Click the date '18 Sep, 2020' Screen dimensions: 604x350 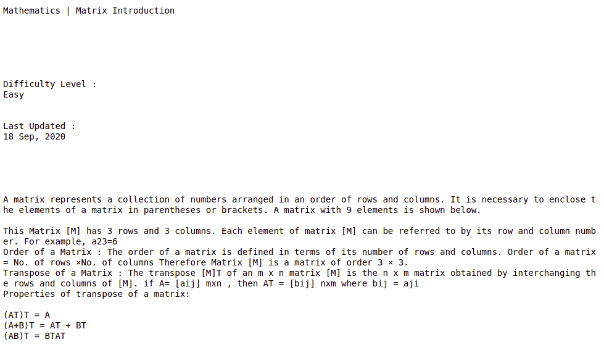click(x=35, y=137)
